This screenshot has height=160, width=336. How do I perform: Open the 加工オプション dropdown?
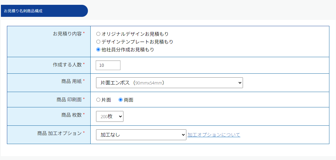coord(141,135)
